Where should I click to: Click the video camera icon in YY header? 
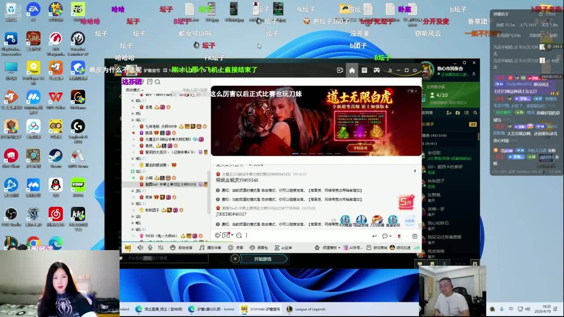(340, 70)
